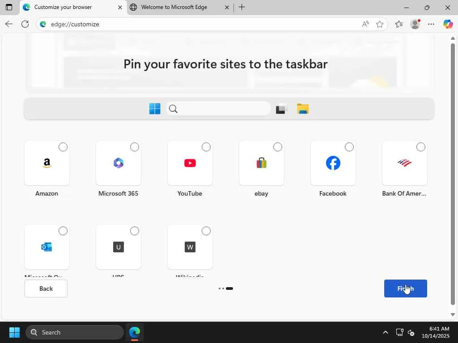The image size is (458, 343).
Task: Select the Outlook pin radio circle
Action: [63, 231]
